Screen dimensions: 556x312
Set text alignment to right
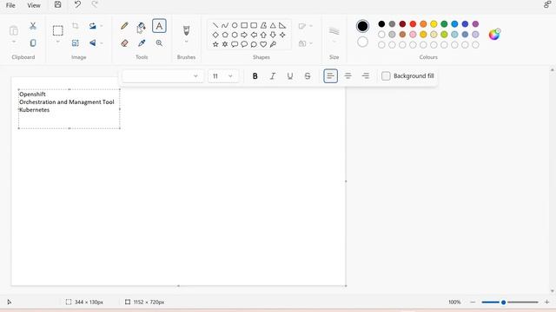(x=365, y=76)
